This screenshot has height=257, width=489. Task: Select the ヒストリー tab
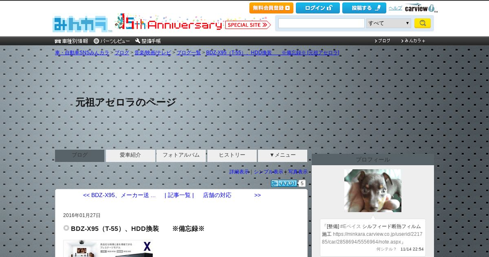click(232, 155)
